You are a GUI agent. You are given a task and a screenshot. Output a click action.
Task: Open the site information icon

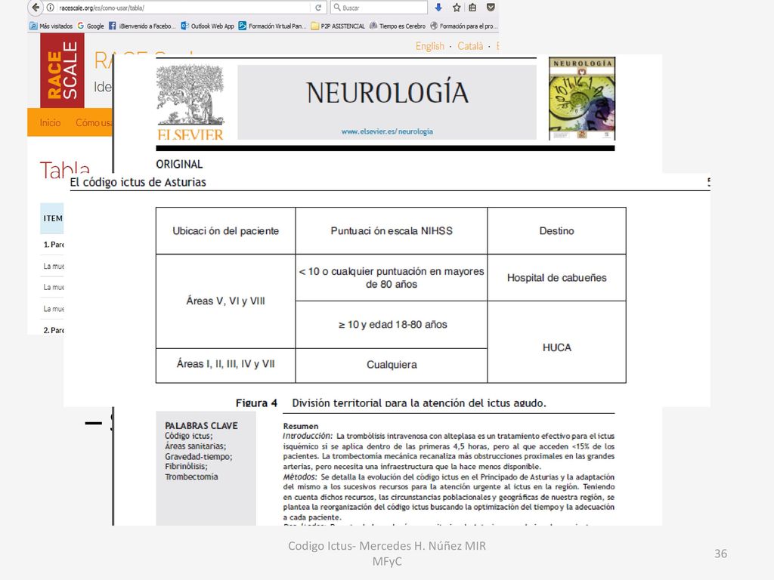point(51,8)
